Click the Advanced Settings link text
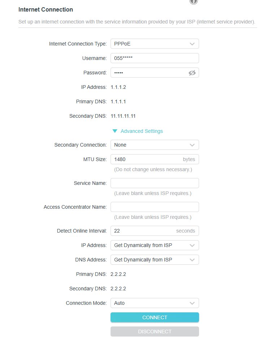Image resolution: width=276 pixels, height=338 pixels. 142,131
